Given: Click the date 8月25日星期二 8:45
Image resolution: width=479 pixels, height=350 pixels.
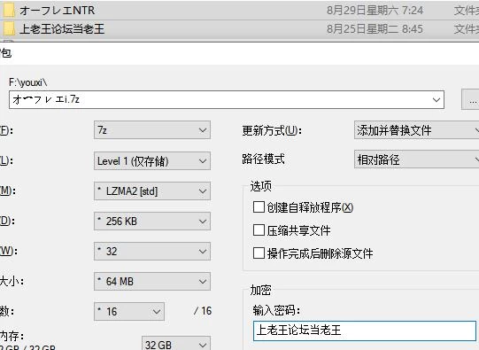Looking at the screenshot, I should pyautogui.click(x=375, y=29).
